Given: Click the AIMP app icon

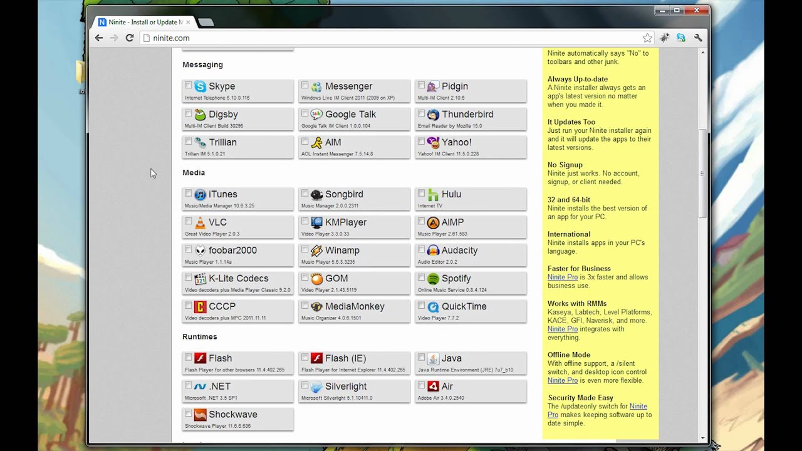Looking at the screenshot, I should coord(433,223).
